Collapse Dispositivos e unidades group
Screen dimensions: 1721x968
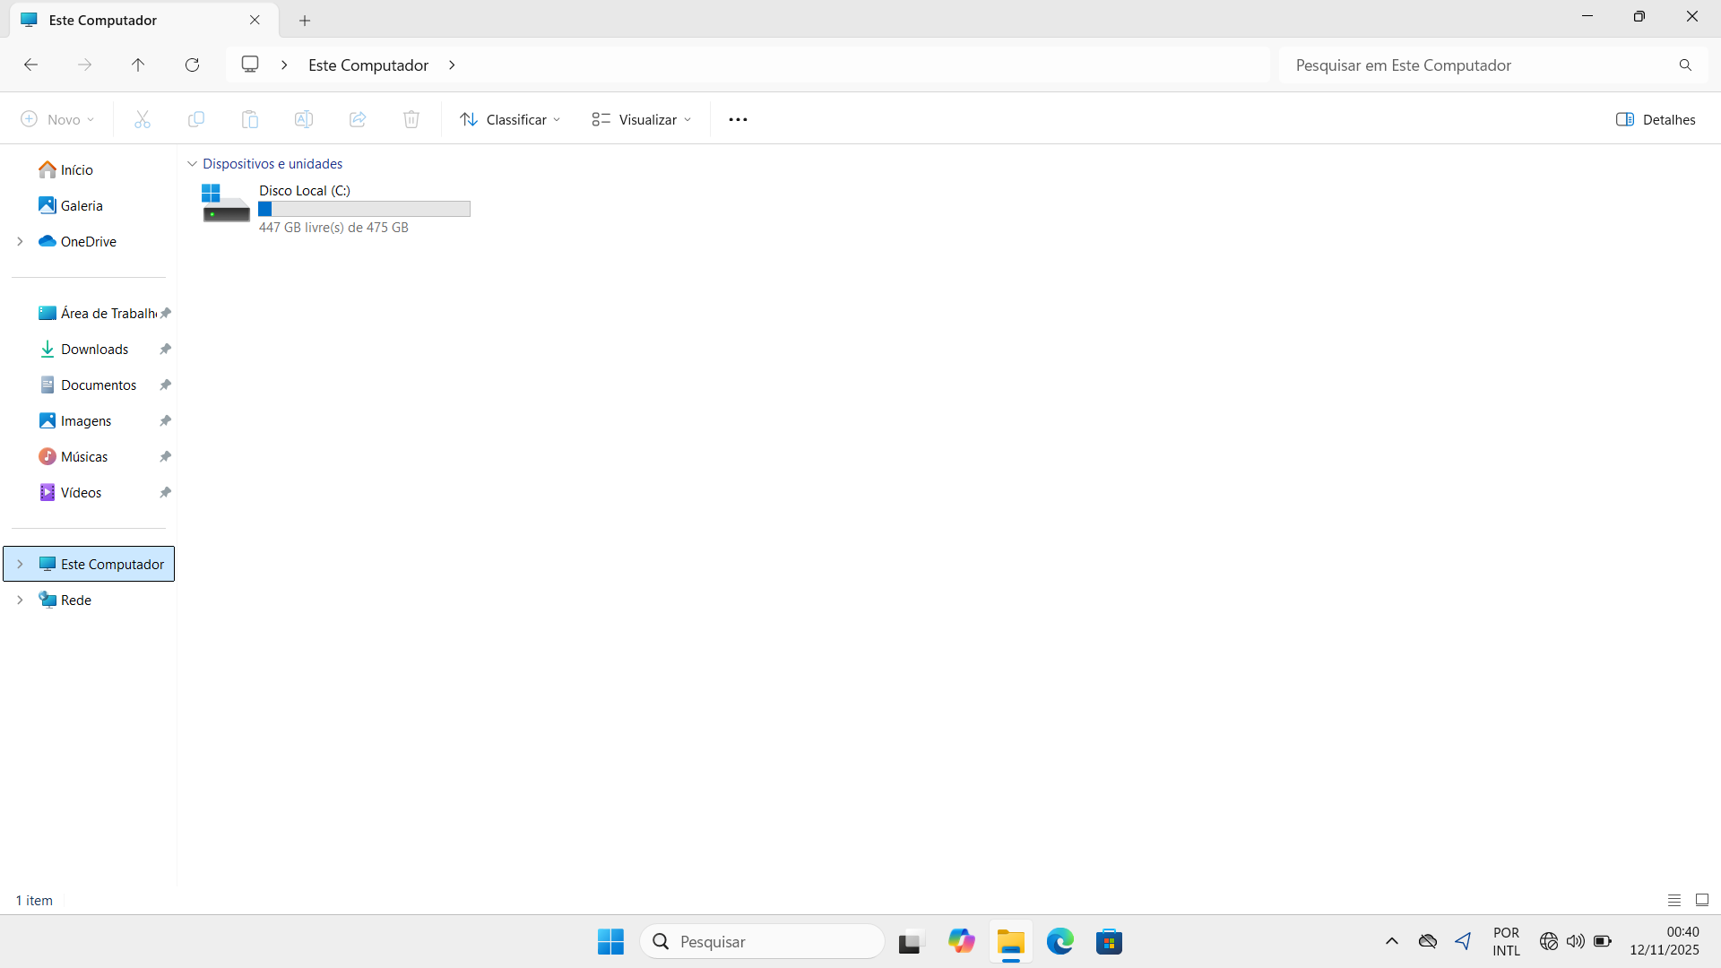[x=192, y=164]
